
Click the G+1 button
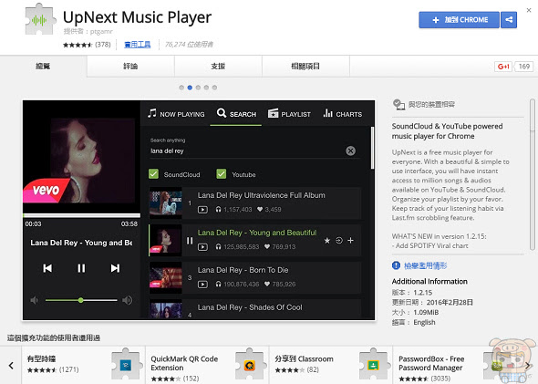coord(503,67)
